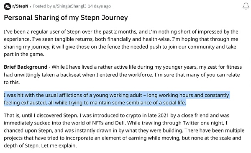Click the word 'NFTs' in the last paragraph

tap(98, 123)
